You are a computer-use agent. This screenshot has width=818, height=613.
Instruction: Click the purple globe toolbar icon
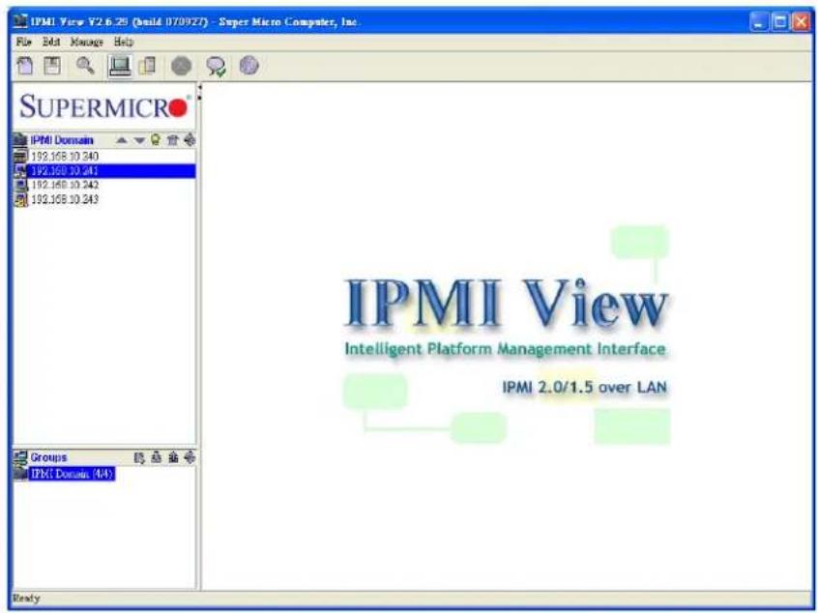248,66
